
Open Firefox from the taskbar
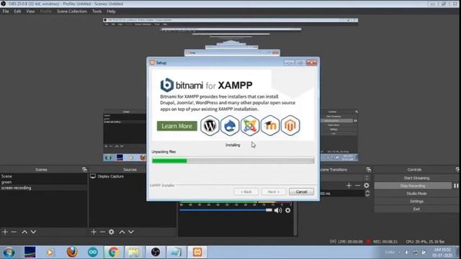[72, 253]
